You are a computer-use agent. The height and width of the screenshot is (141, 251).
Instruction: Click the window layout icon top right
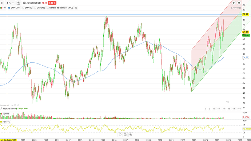(239, 3)
